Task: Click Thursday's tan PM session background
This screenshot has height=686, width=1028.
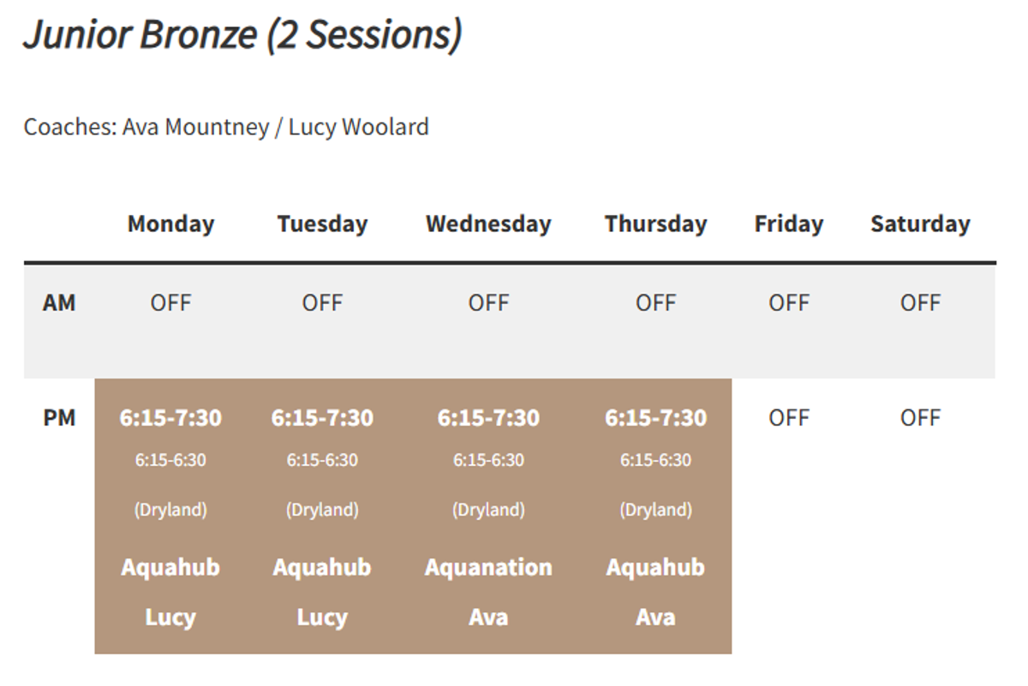Action: pos(655,516)
